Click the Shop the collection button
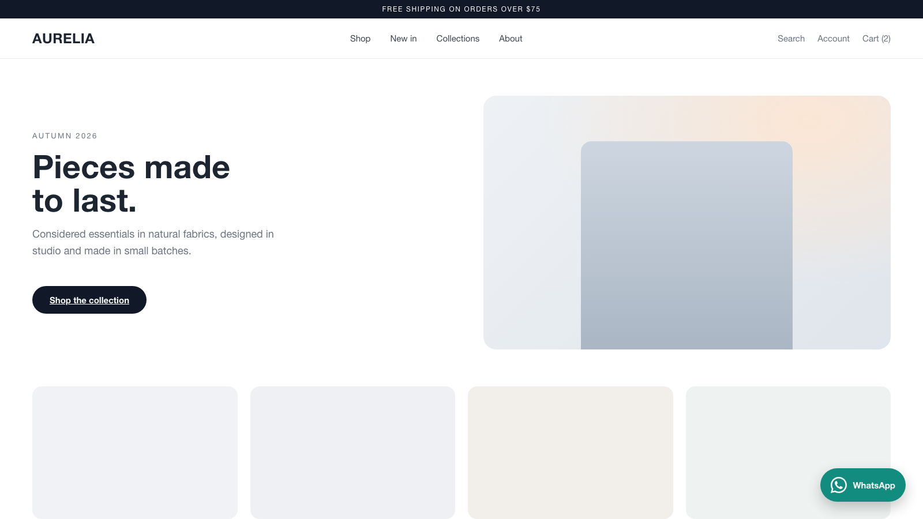Viewport: 923px width, 519px height. (x=89, y=300)
